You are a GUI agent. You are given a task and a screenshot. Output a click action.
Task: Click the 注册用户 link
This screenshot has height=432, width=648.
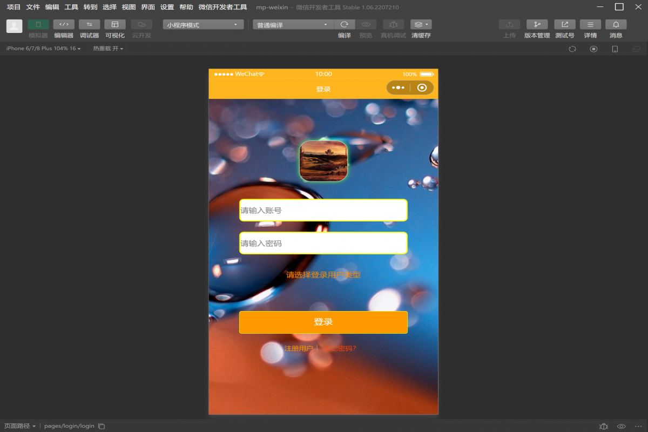click(299, 348)
